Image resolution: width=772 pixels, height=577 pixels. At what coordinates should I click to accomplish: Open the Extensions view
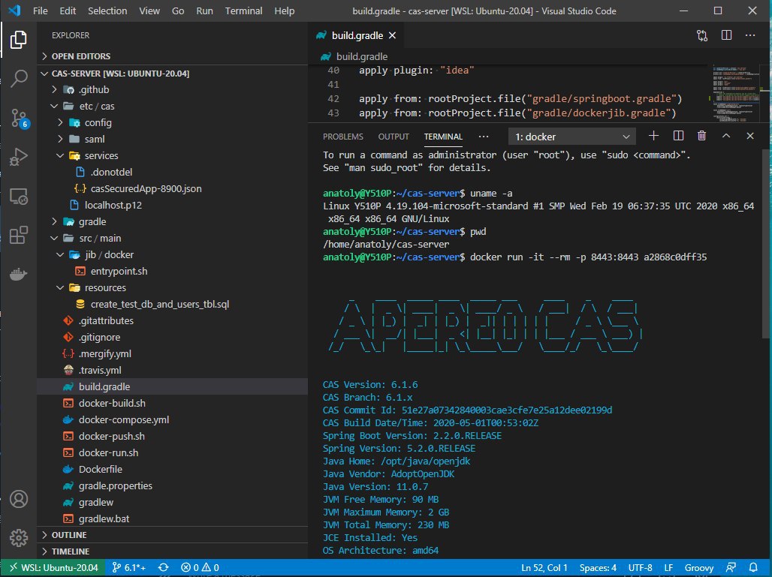point(19,235)
